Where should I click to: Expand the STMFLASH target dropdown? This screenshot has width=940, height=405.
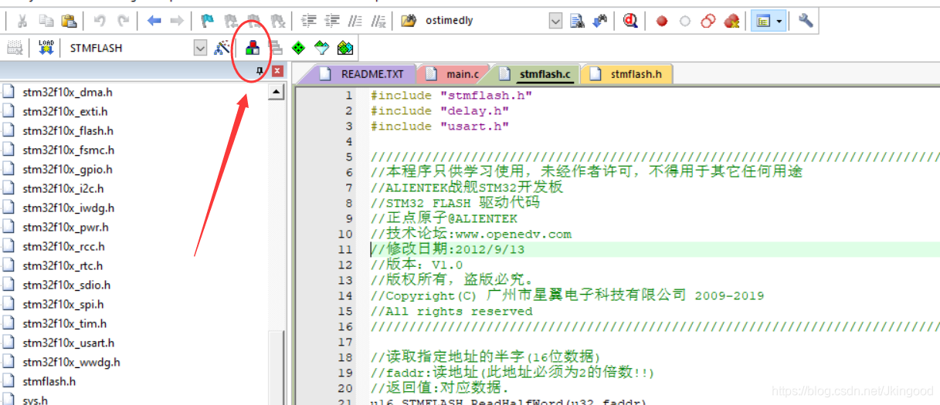pos(201,48)
